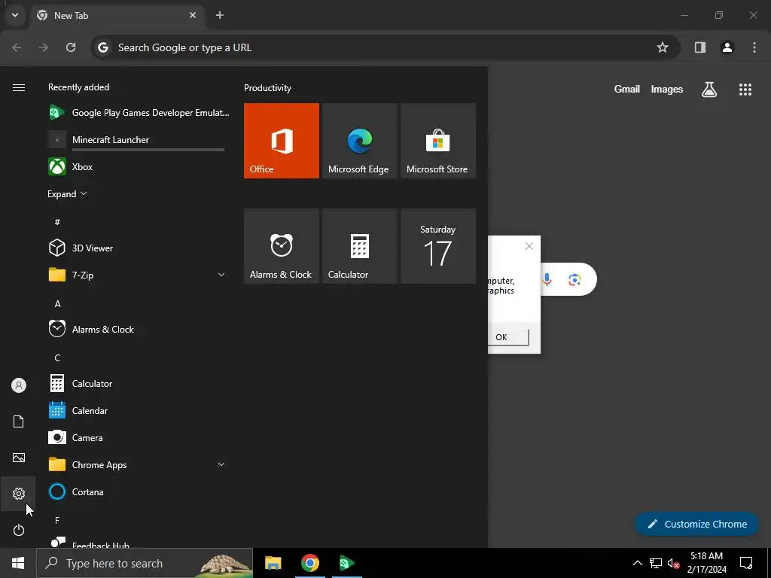
Task: Open Chrome three-dot menu
Action: pyautogui.click(x=754, y=47)
